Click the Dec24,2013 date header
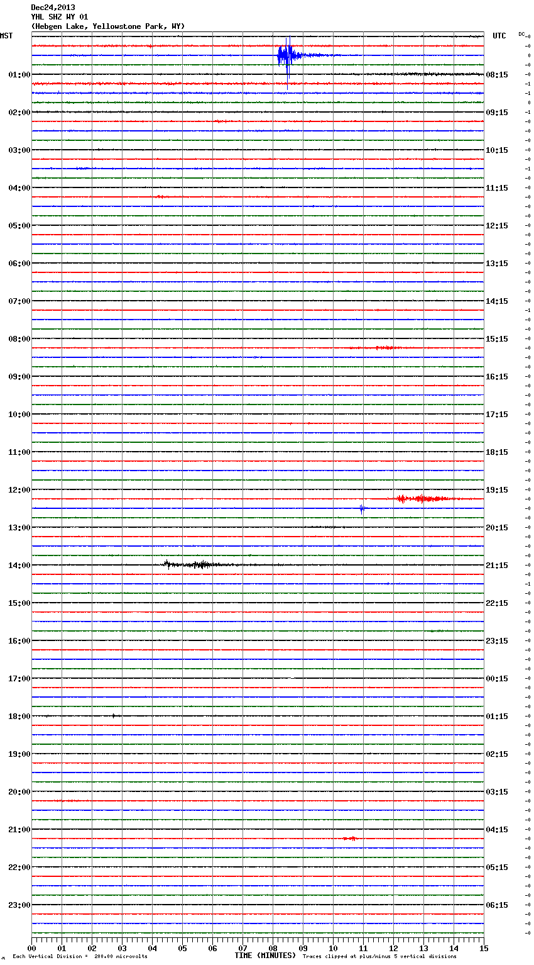Viewport: 534px width, 965px height. (x=53, y=8)
